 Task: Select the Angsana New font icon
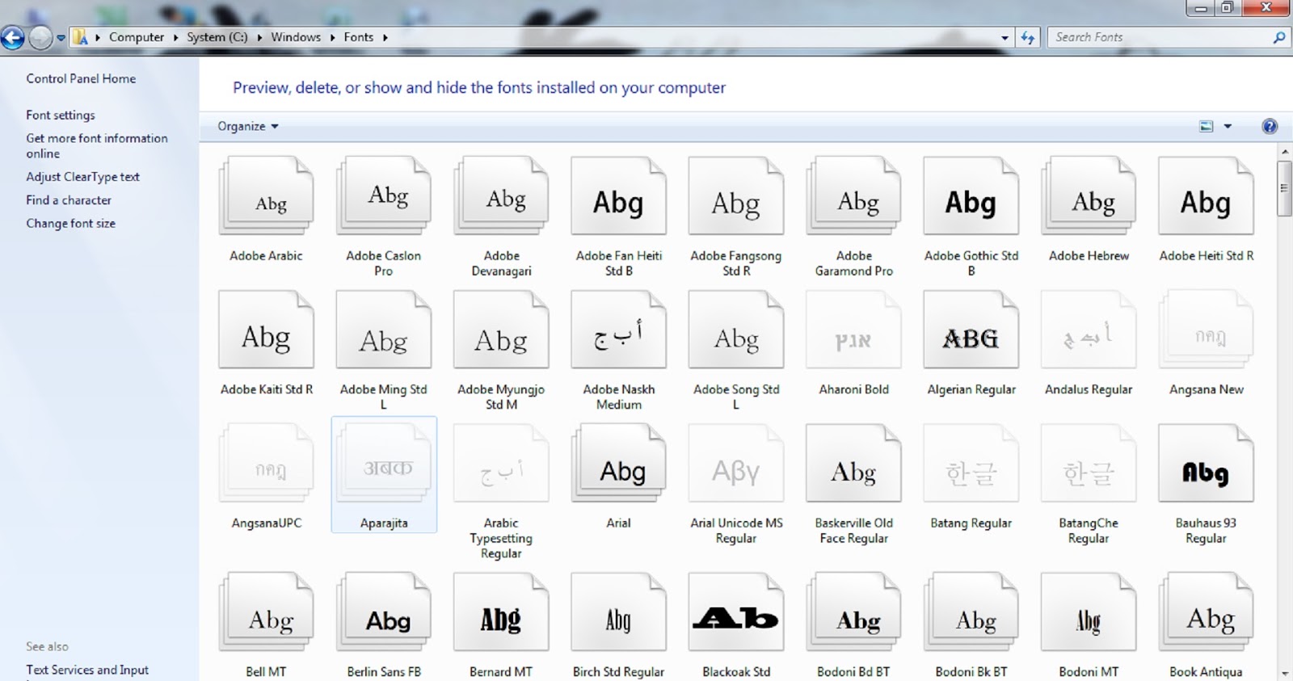(x=1207, y=330)
